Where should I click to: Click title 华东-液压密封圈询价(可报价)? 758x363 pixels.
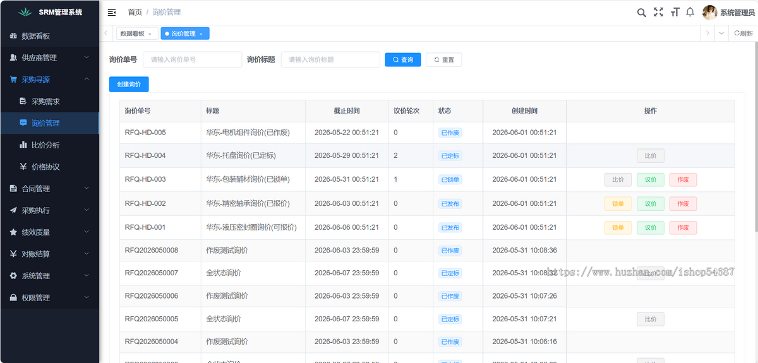[x=251, y=227]
